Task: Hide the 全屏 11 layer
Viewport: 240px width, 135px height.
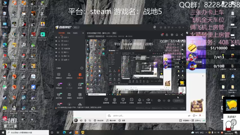Action: (x=56, y=60)
